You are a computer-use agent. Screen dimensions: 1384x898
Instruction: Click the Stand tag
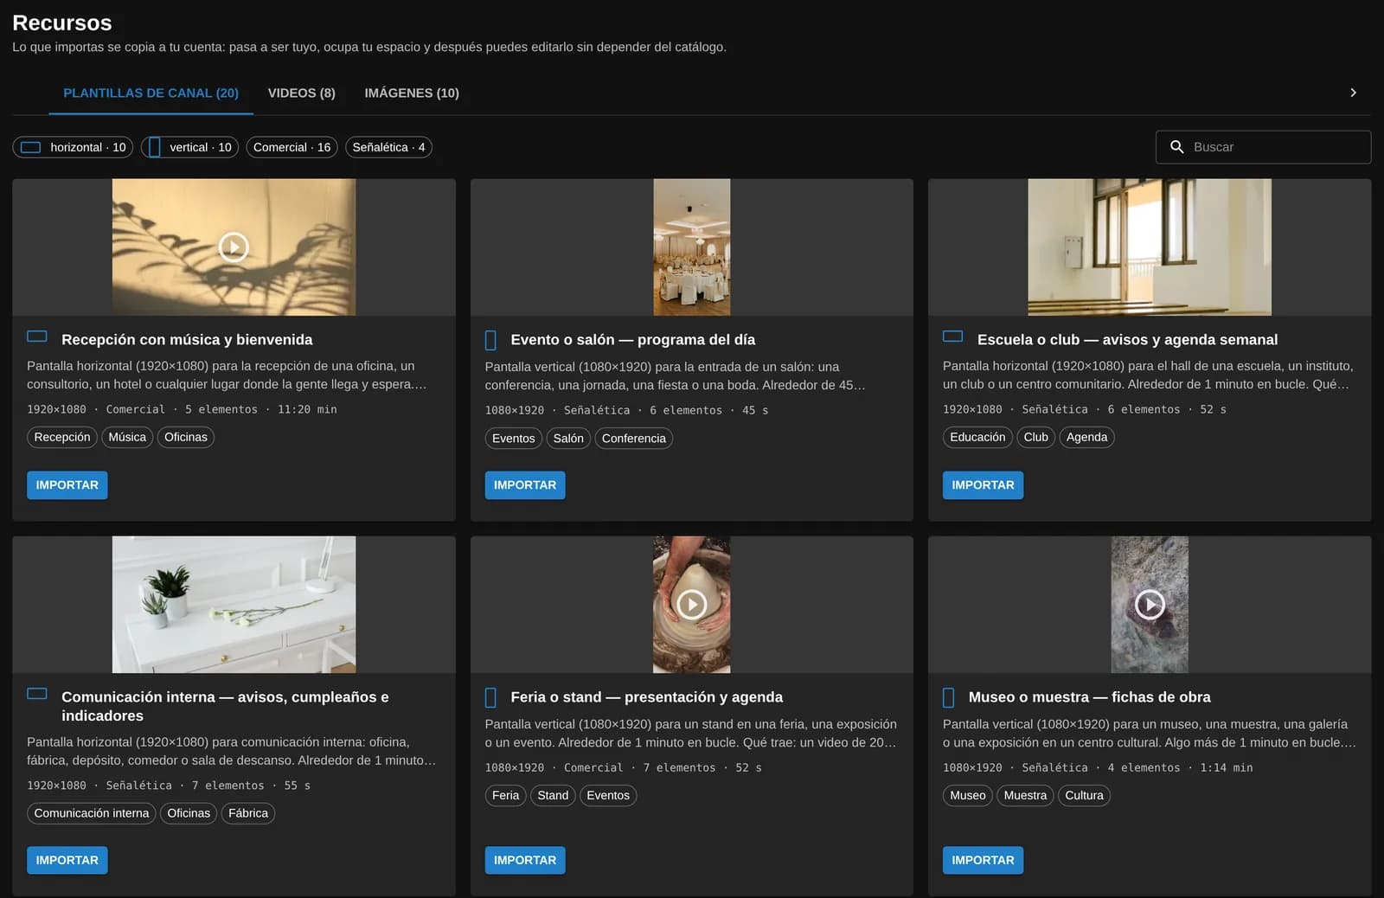553,795
